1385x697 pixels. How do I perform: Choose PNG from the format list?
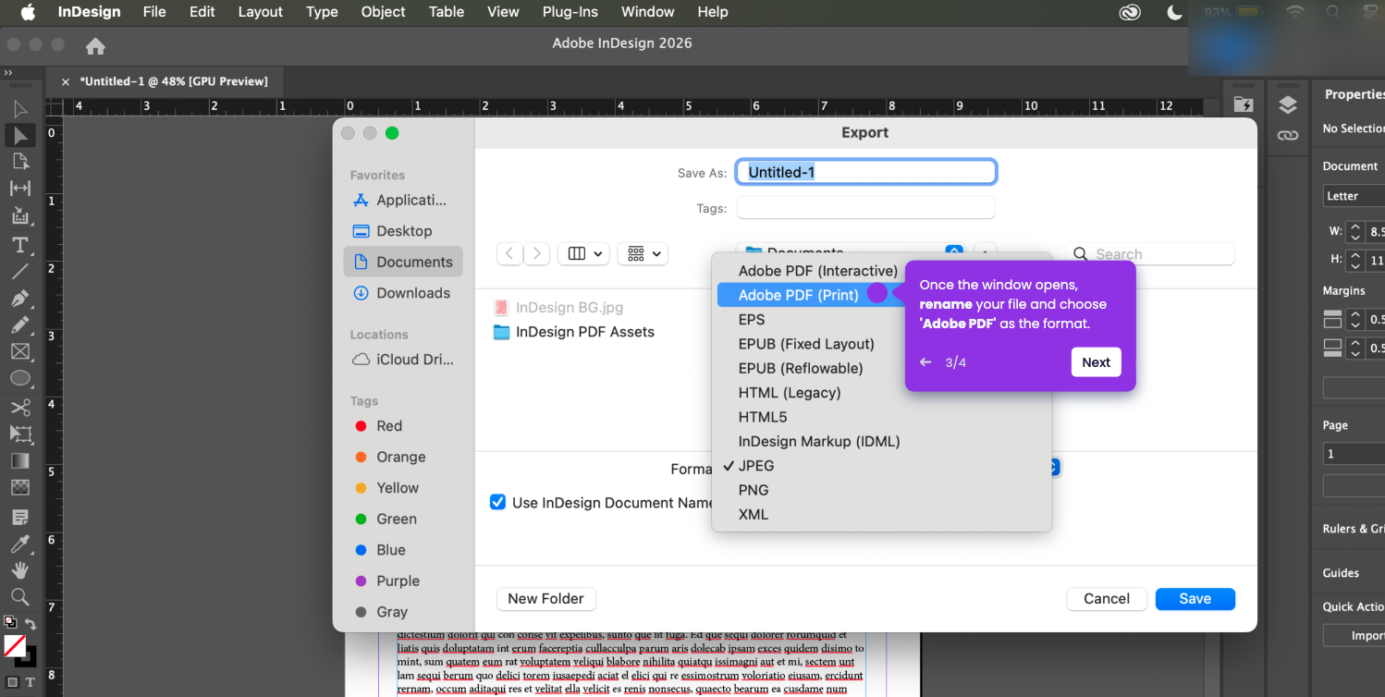(754, 490)
